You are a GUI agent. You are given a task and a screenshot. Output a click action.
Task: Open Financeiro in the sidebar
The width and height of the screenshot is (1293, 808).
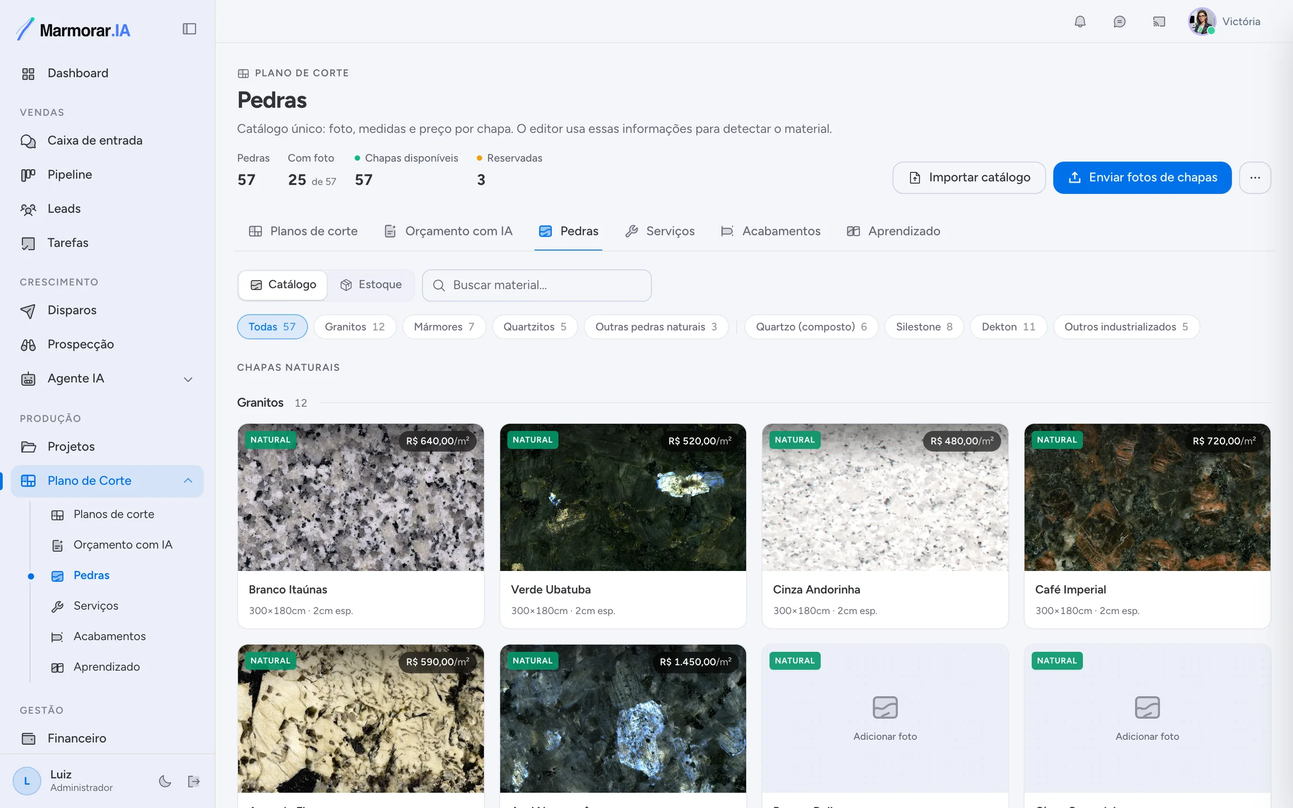tap(108, 738)
